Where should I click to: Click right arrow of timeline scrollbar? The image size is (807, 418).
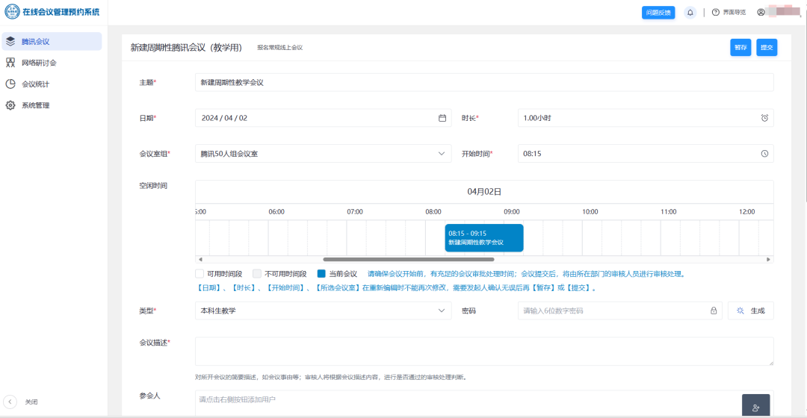click(768, 260)
